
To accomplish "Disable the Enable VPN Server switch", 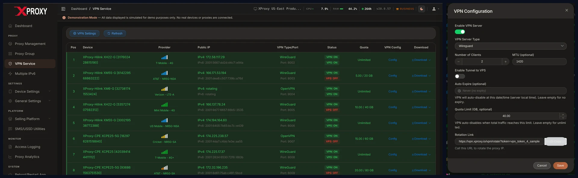I will click(x=460, y=32).
